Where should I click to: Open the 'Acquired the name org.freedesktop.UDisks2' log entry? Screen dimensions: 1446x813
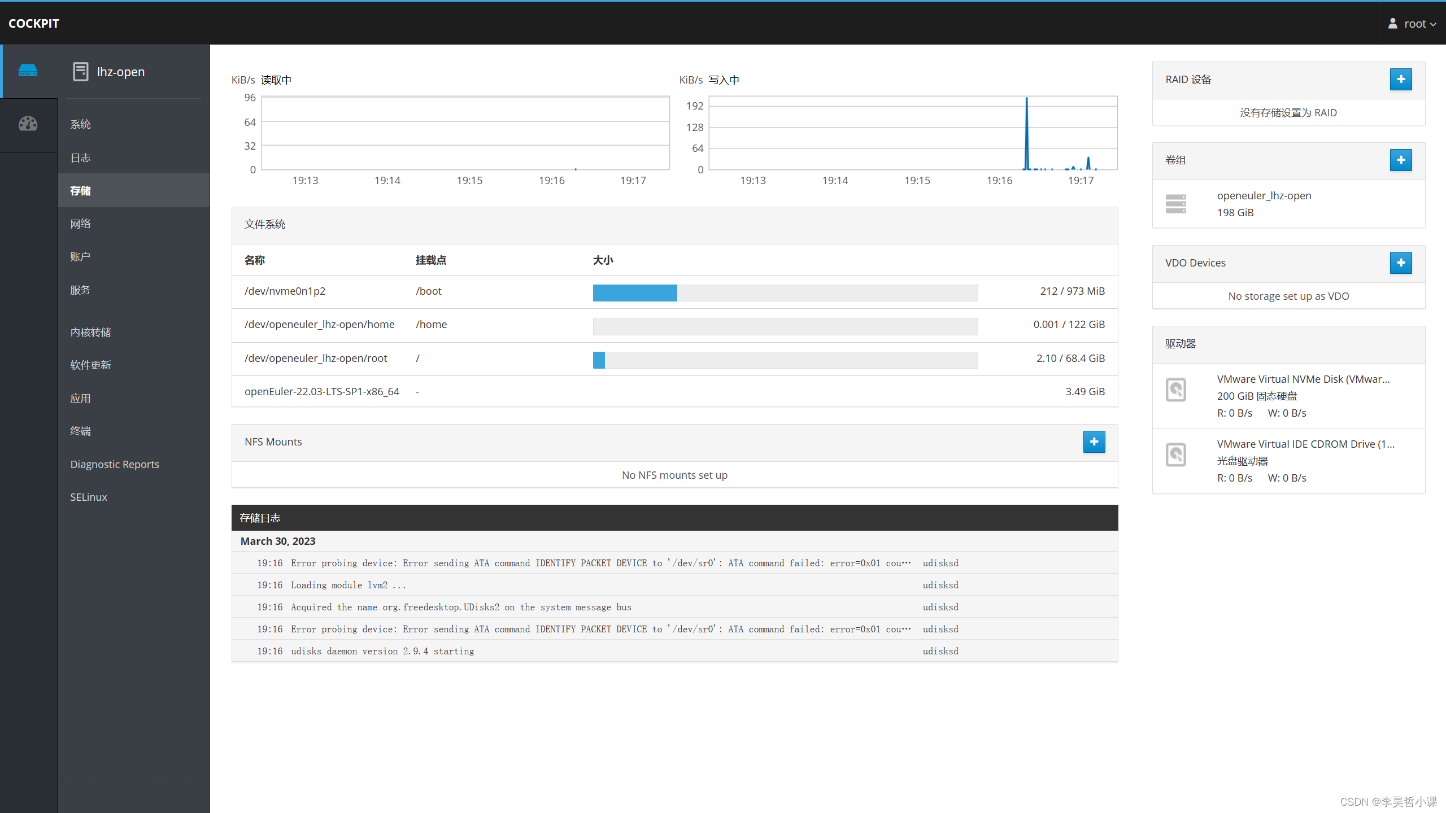pos(674,607)
